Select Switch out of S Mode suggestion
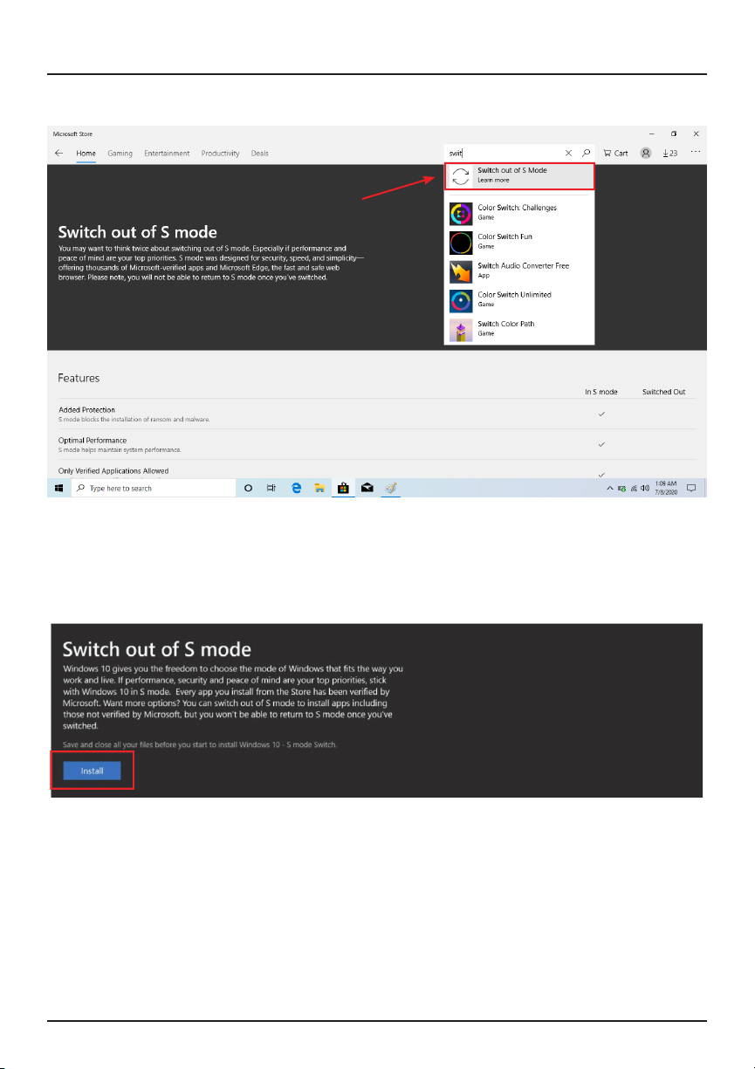This screenshot has width=755, height=1069. [519, 175]
